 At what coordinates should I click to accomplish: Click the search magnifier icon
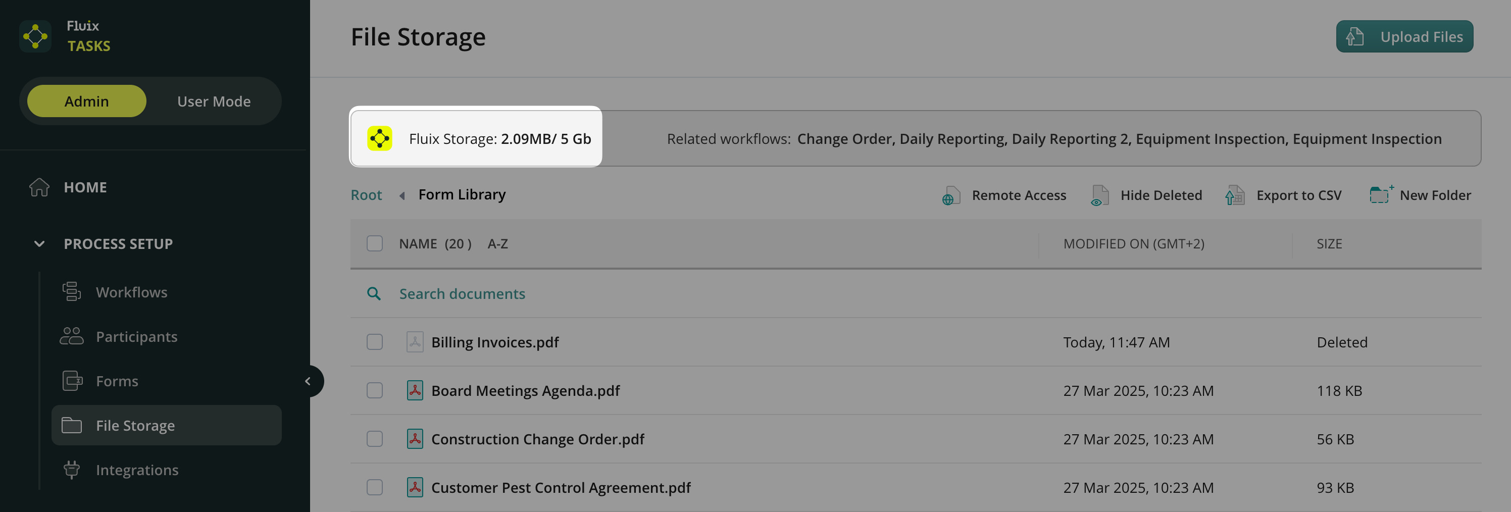(374, 294)
